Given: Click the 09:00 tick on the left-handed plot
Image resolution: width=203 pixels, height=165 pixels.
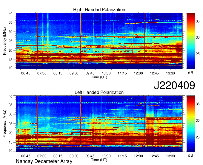Looking at the screenshot, I should 74,156.
